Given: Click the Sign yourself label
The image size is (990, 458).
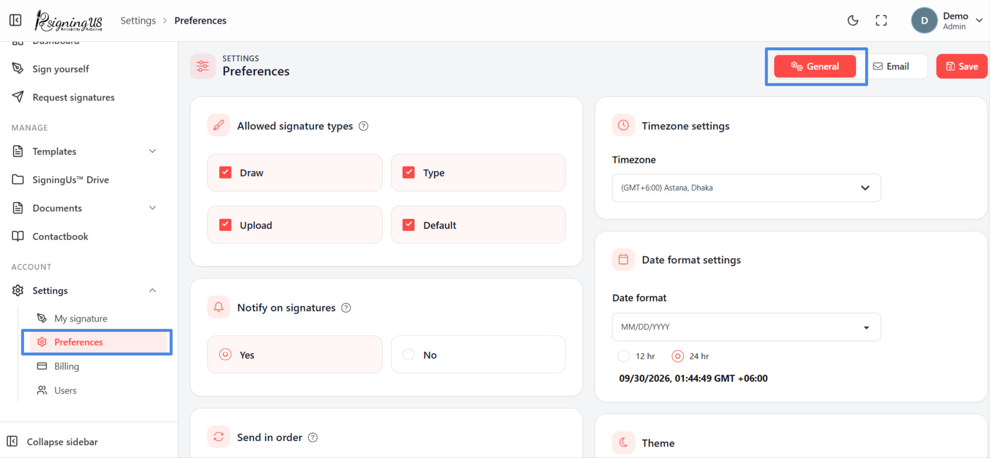Looking at the screenshot, I should [61, 69].
